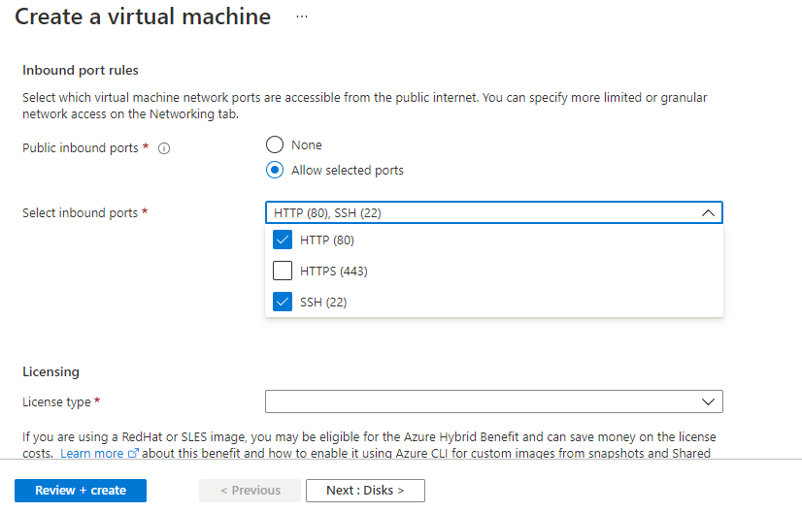Click the SSH (22) option text in the list
This screenshot has width=802, height=512.
pyautogui.click(x=323, y=302)
